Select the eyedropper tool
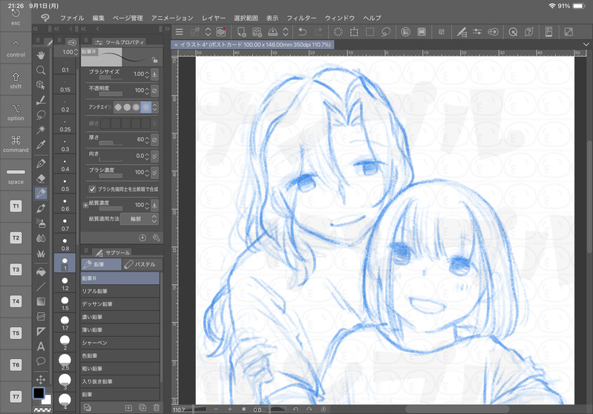The width and height of the screenshot is (593, 414). click(41, 145)
